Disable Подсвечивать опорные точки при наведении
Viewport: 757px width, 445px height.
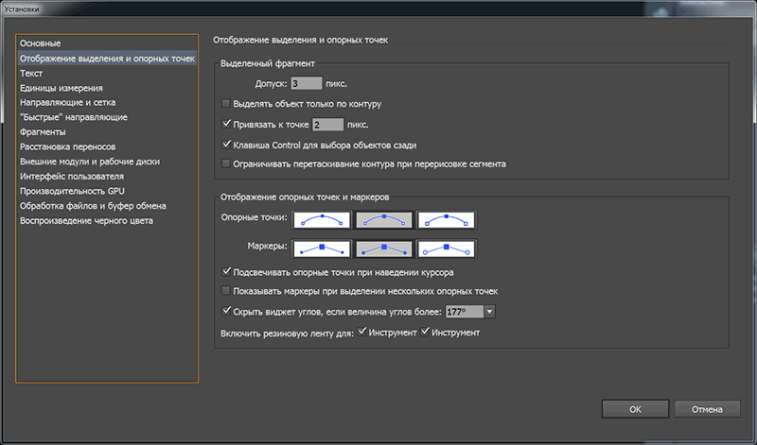coord(225,271)
